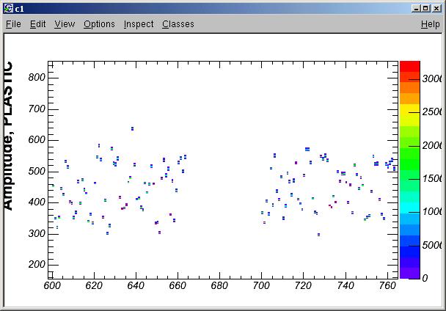Click the x-axis label 740
Image resolution: width=446 pixels, height=311 pixels.
[x=346, y=285]
